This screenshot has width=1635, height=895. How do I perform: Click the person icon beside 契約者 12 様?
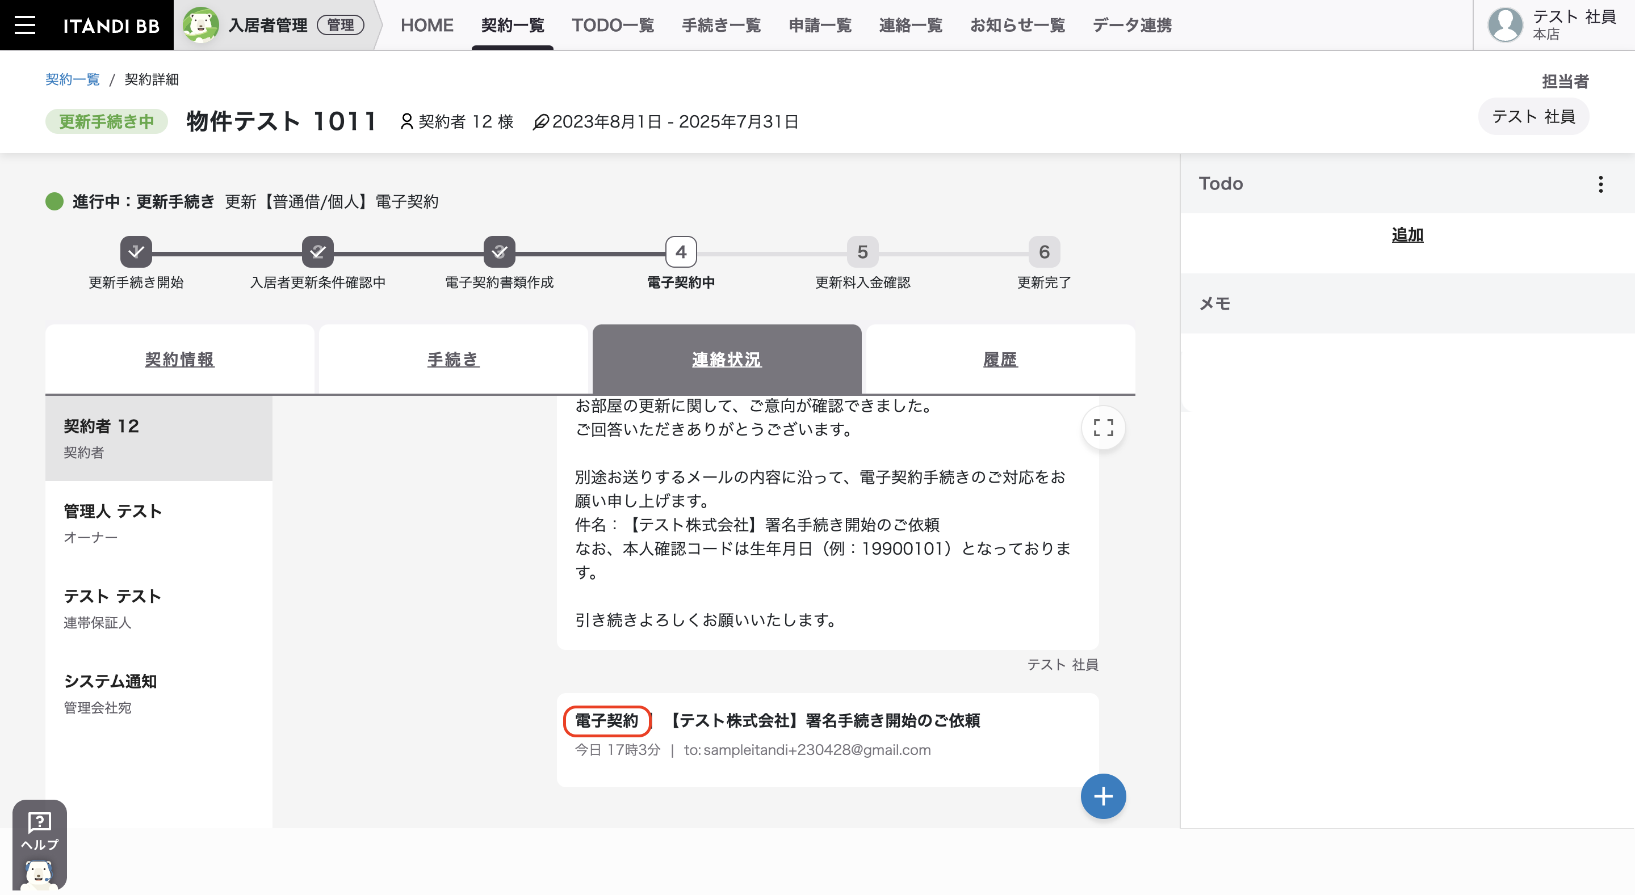[x=406, y=121]
